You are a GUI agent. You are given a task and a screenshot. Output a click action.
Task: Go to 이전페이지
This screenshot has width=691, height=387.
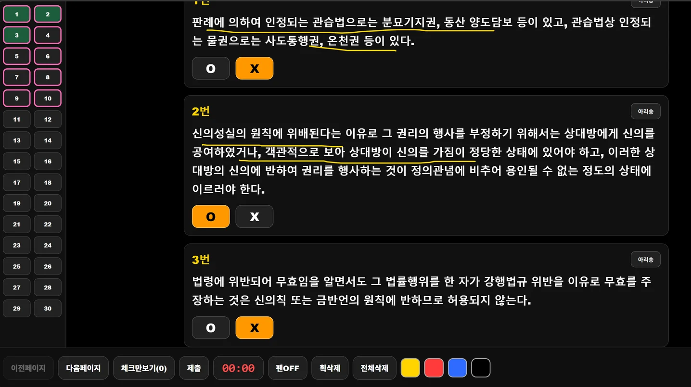pyautogui.click(x=28, y=368)
